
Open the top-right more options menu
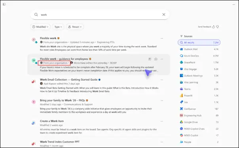point(234,5)
